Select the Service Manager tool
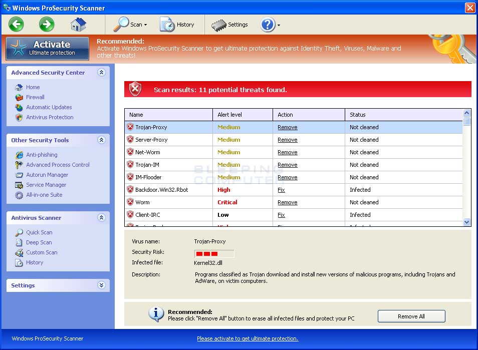 click(x=46, y=185)
